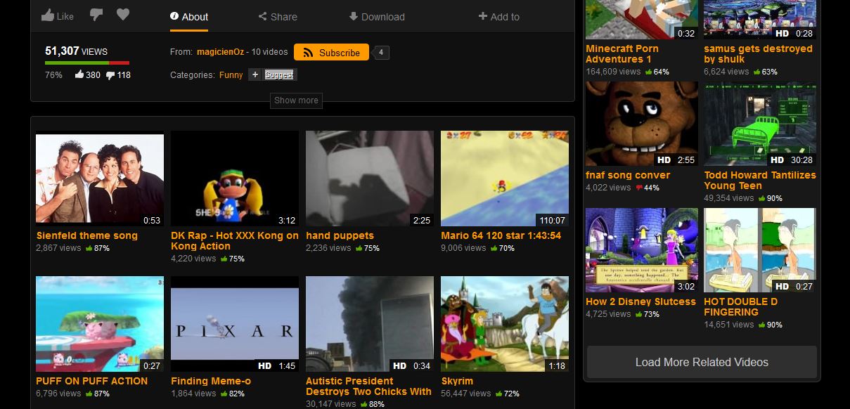
Task: Click the thumbs-down dislike icon
Action: (96, 15)
